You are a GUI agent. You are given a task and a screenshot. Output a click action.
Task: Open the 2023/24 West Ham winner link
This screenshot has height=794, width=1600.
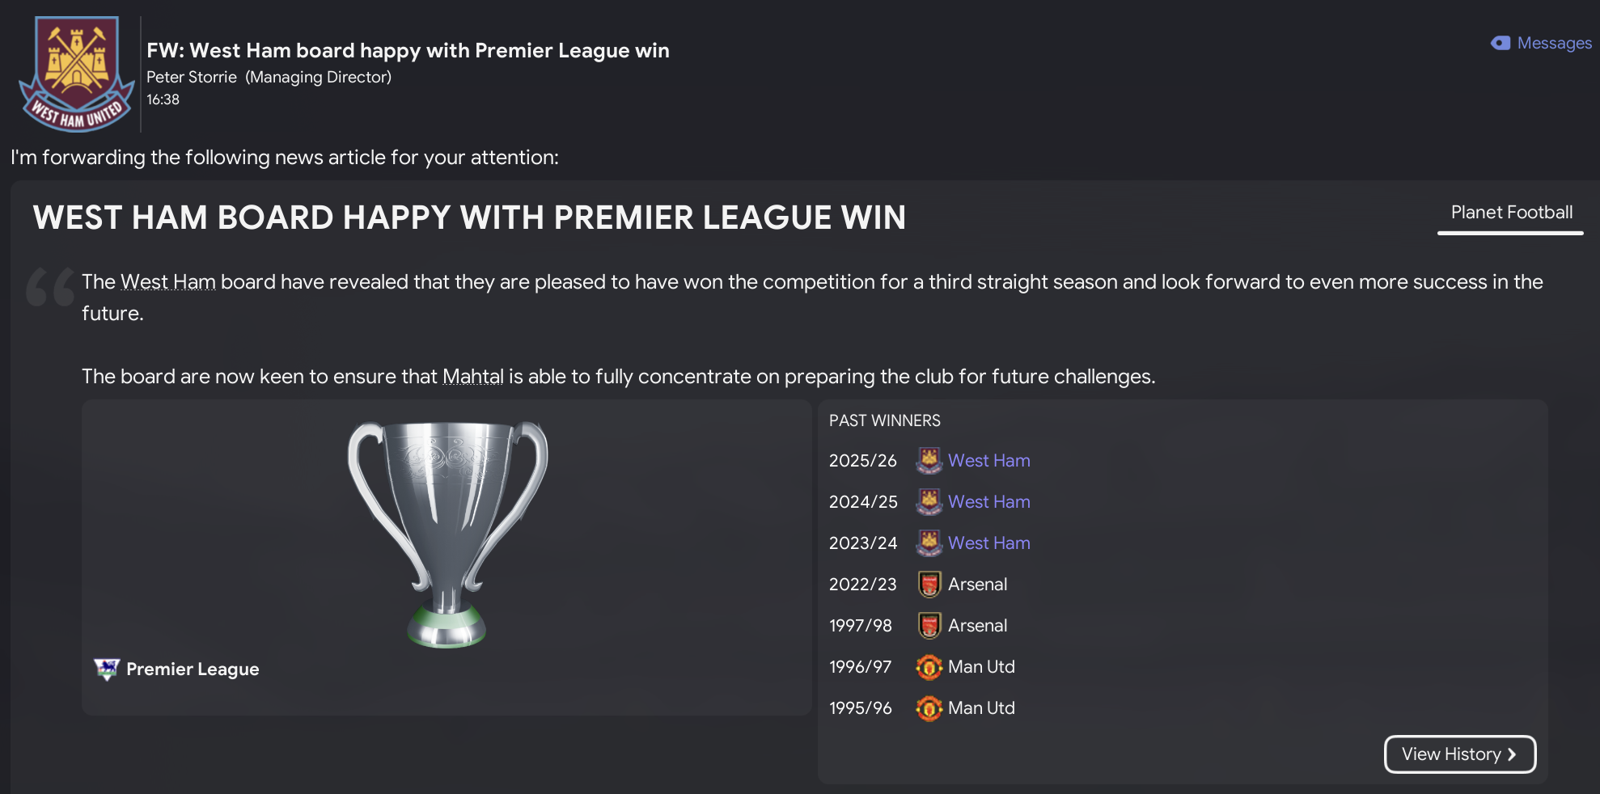pos(988,543)
